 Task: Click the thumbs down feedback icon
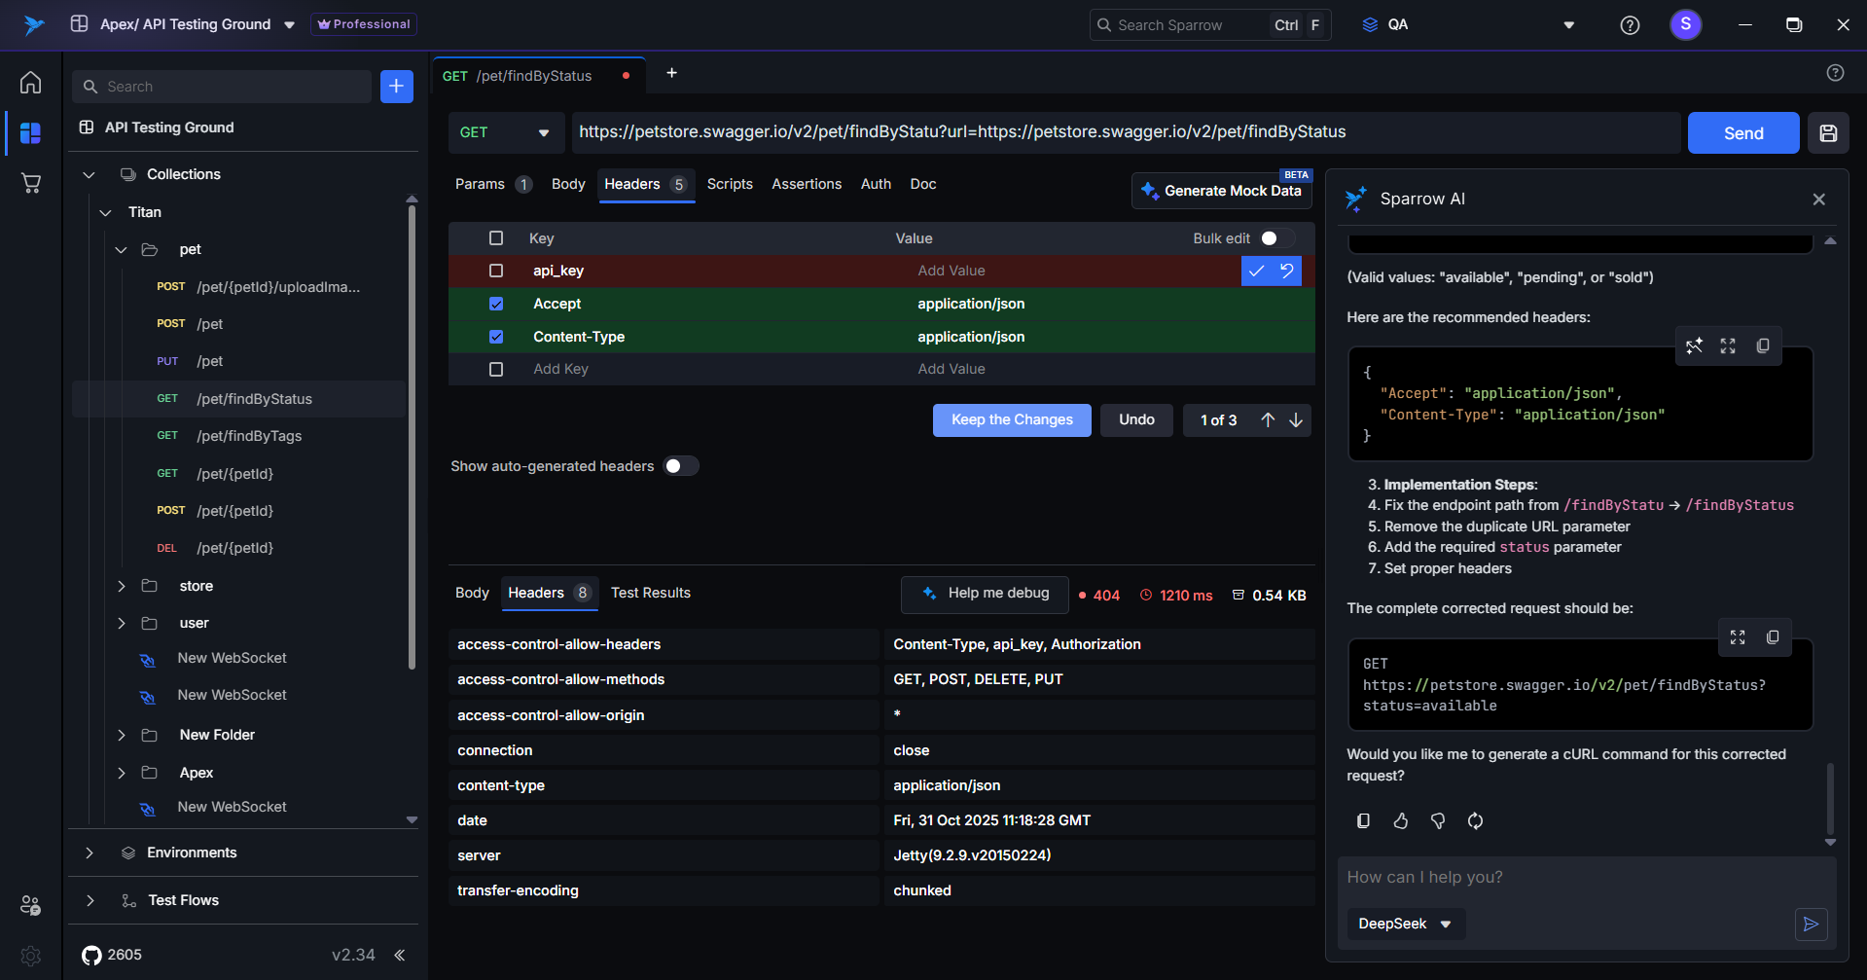pos(1438,821)
